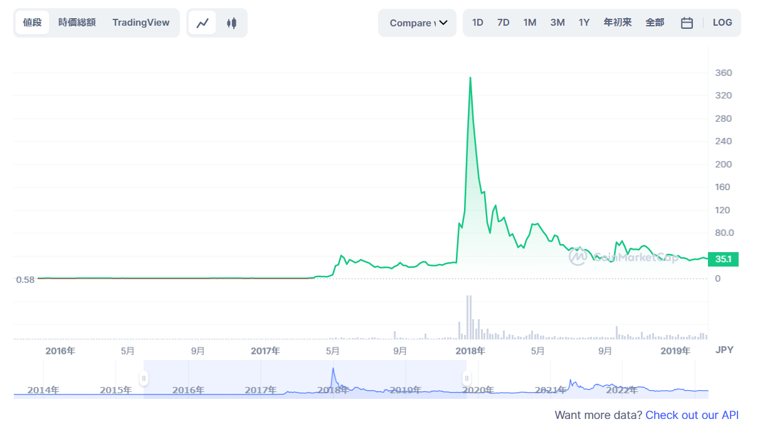This screenshot has width=760, height=429.
Task: Click the green 35.1 current price marker
Action: [723, 258]
